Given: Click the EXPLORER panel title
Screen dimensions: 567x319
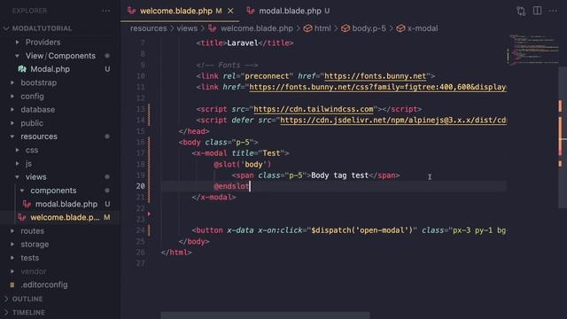Looking at the screenshot, I should click(x=29, y=11).
